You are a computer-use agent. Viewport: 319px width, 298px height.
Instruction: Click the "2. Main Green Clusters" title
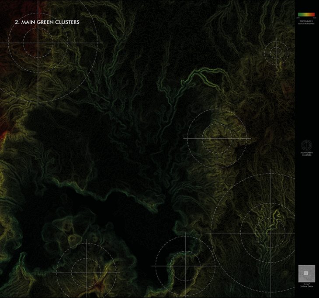(47, 21)
